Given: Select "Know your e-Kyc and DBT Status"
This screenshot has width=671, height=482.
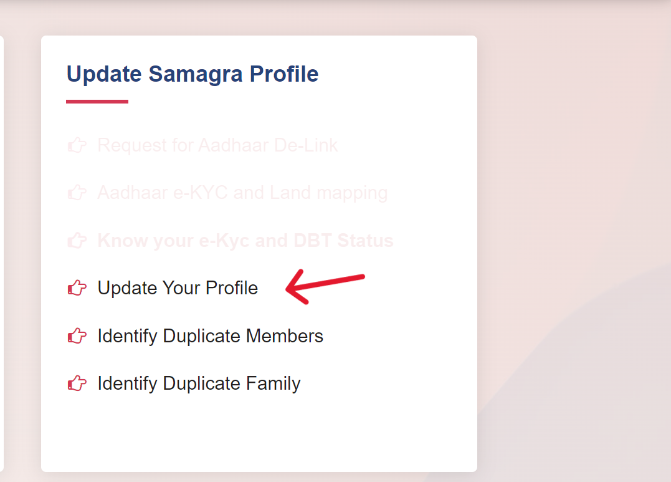Looking at the screenshot, I should [x=245, y=240].
